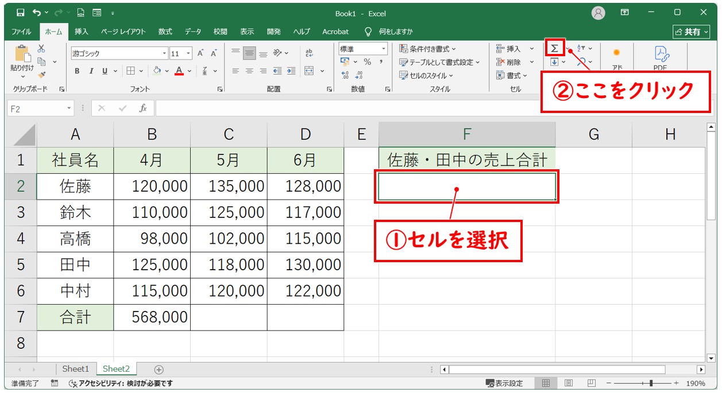Viewport: 722px width, 393px height.
Task: Click the Paste clipboard icon
Action: point(22,54)
